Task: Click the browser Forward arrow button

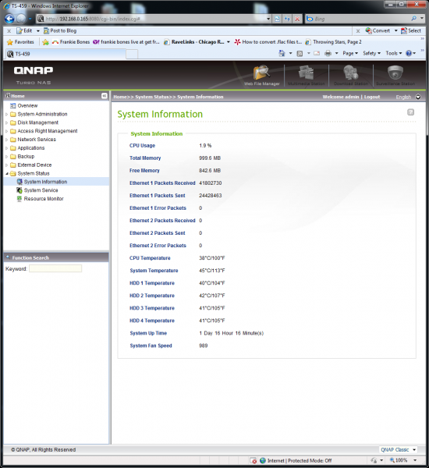Action: [x=21, y=19]
